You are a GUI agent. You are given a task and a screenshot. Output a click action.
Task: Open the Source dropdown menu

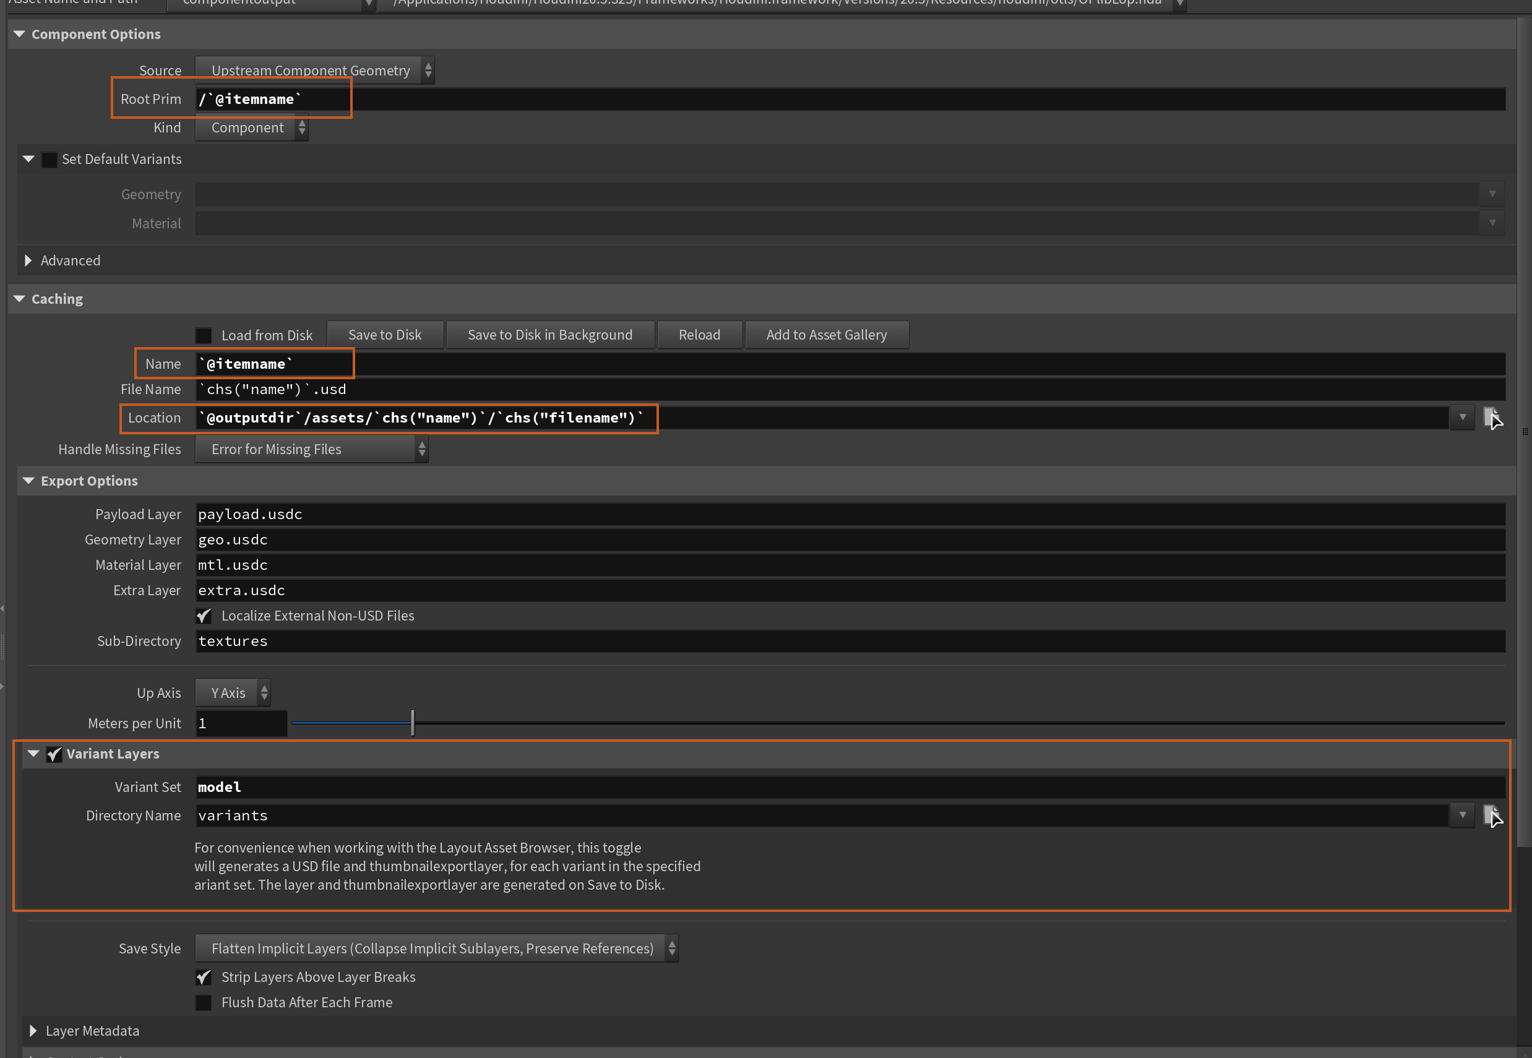click(x=314, y=71)
